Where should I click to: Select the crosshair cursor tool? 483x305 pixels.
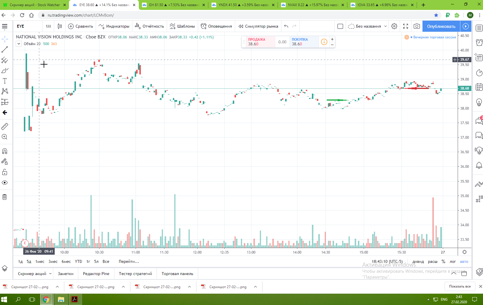5,39
